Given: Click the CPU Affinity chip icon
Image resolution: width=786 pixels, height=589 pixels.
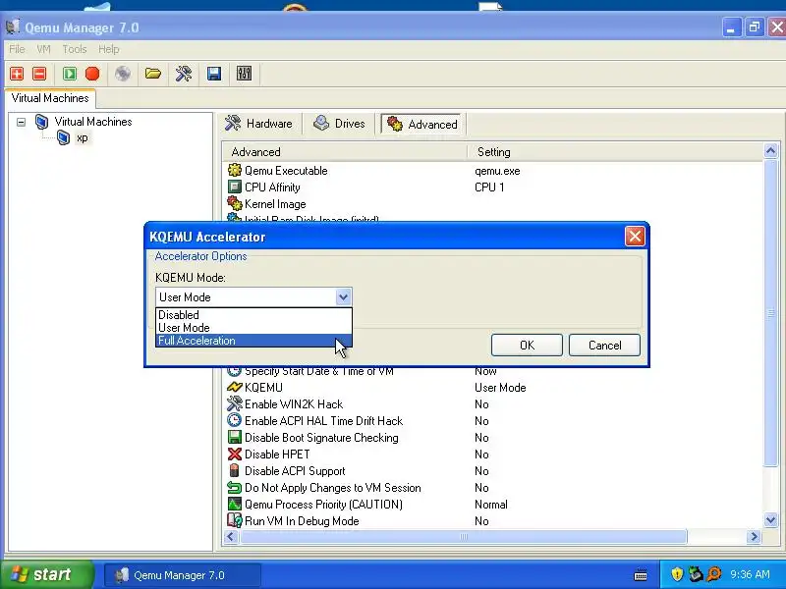Looking at the screenshot, I should (x=234, y=187).
